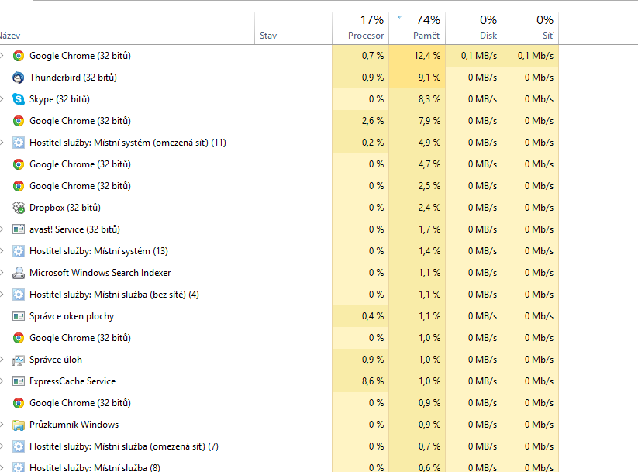Expand the Správce úloh process group
The image size is (638, 472).
[2, 360]
